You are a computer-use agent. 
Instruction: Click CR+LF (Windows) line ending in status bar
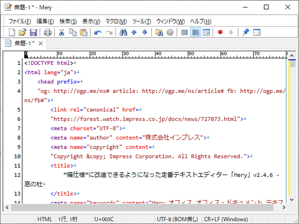click(x=226, y=219)
